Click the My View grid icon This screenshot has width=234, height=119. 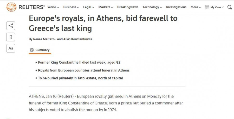[207, 7]
